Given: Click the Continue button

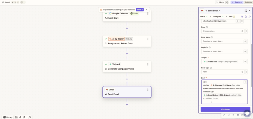Looking at the screenshot, I should click(x=225, y=109).
